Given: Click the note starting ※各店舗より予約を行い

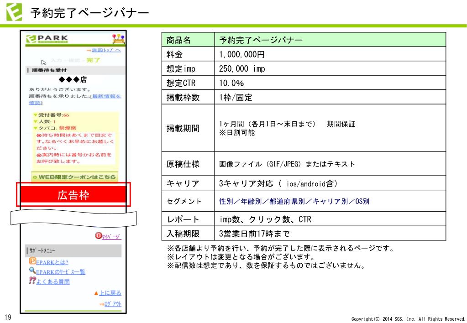Looking at the screenshot, I should pos(281,248).
